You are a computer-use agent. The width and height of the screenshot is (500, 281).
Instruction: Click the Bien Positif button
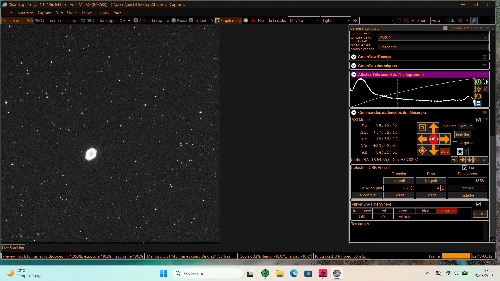pos(431,195)
